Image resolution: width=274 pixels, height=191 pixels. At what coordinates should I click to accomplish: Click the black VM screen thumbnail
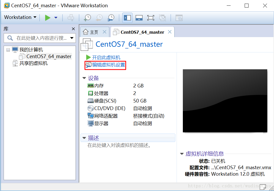pyautogui.click(x=225, y=101)
